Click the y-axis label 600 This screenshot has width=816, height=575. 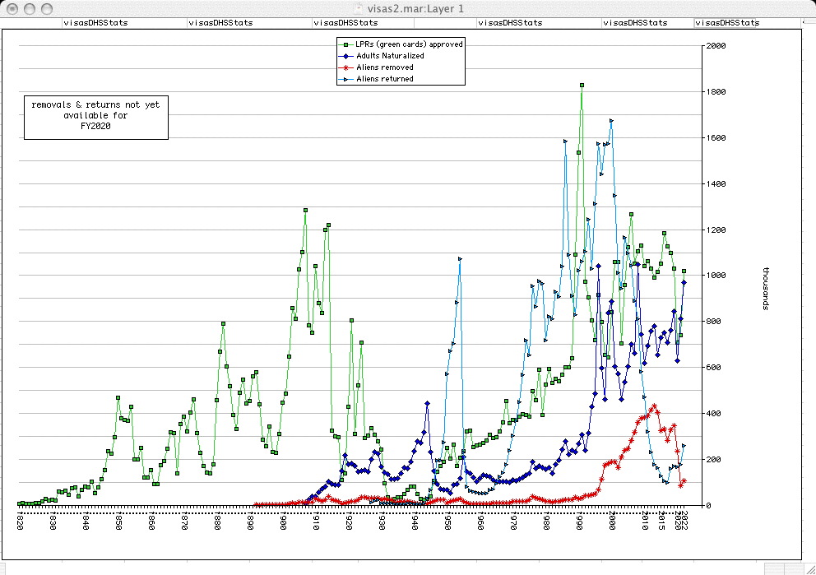713,368
